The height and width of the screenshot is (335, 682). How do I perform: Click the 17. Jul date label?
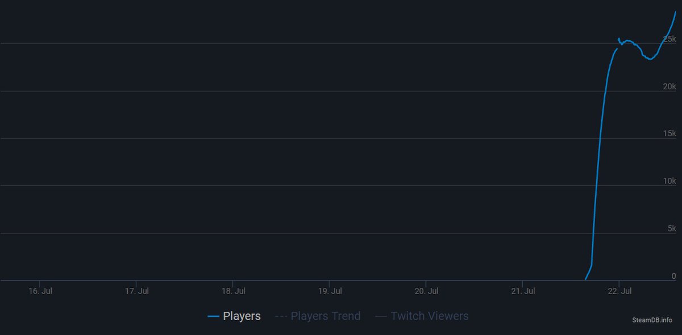[x=137, y=291]
